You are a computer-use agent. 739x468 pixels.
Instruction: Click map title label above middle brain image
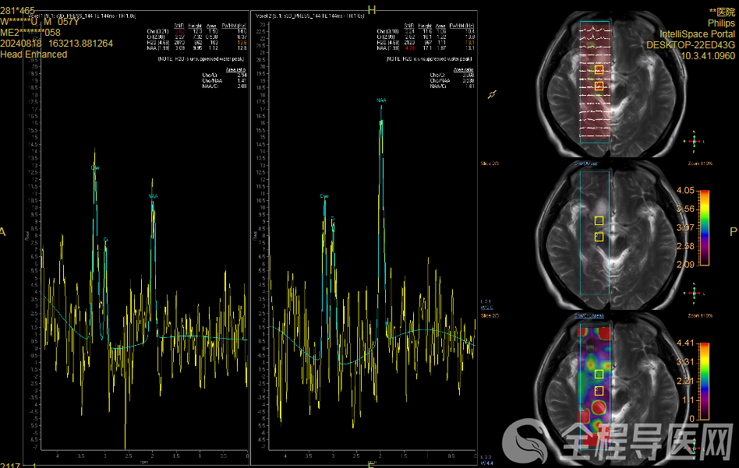point(586,164)
